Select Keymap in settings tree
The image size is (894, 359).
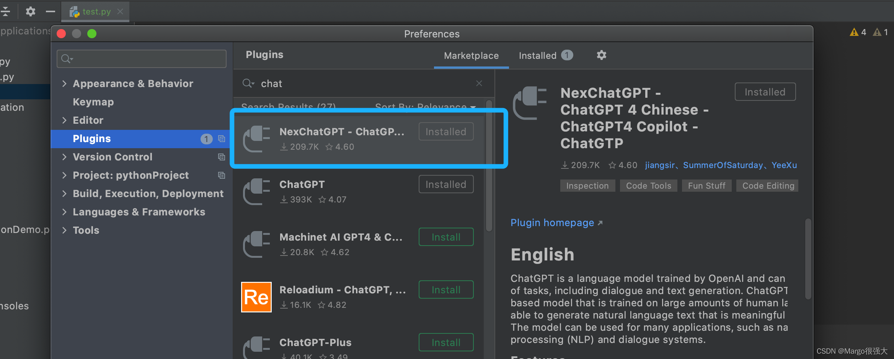pos(93,102)
